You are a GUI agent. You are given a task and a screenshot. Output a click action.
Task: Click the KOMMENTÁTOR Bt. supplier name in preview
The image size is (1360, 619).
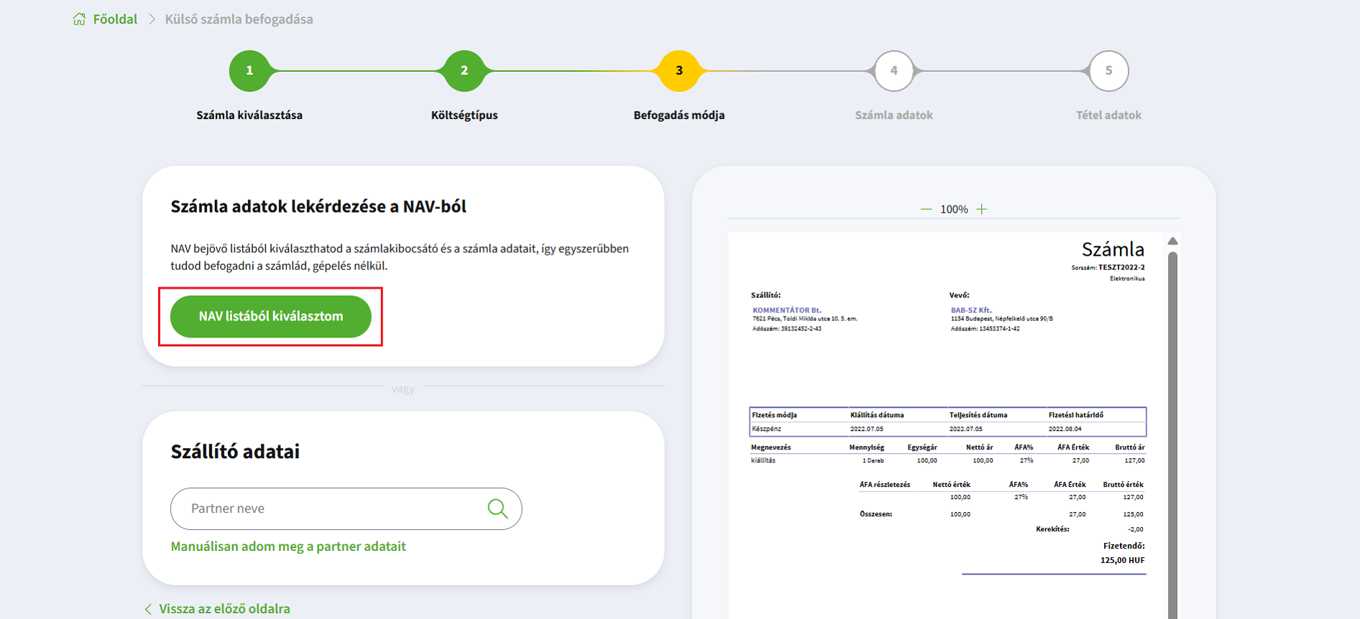tap(786, 310)
